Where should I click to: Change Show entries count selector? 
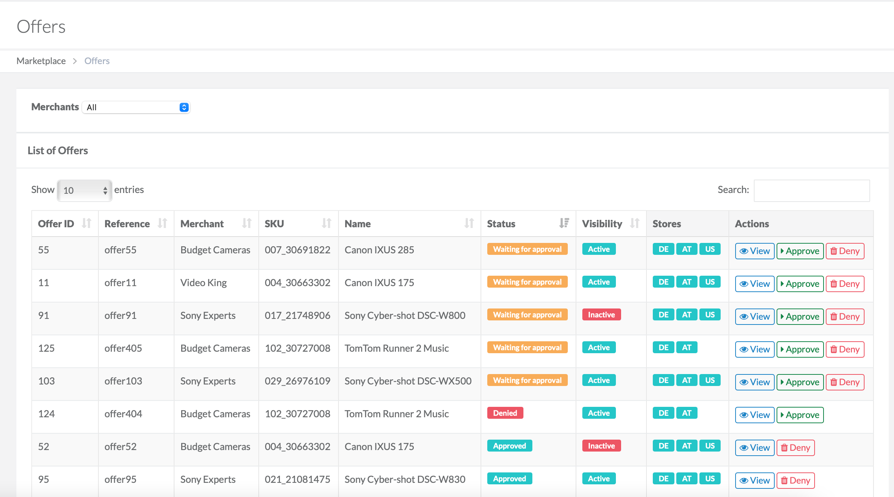[85, 190]
